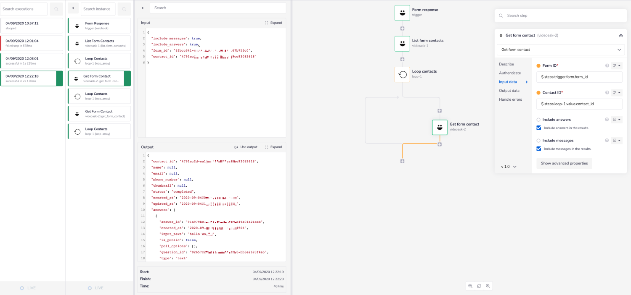Click the connector mapping icon beside Contact ID

616,92
